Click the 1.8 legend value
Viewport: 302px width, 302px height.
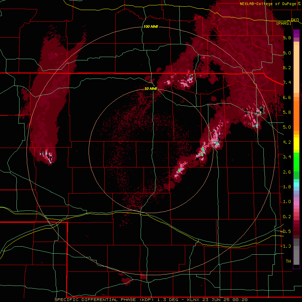click(x=287, y=187)
